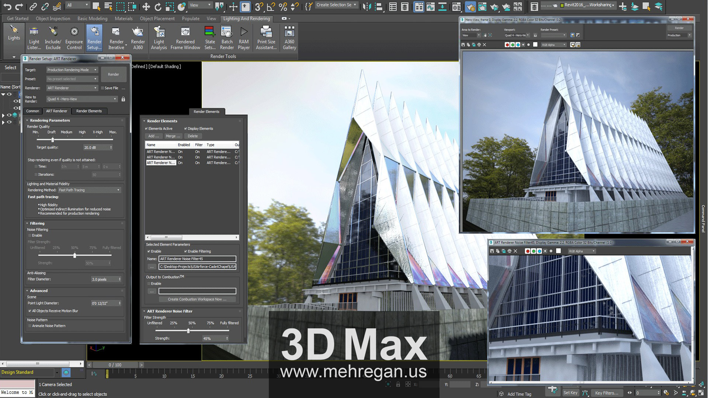The height and width of the screenshot is (398, 708).
Task: Toggle Enable Filtering for selected element
Action: 185,251
